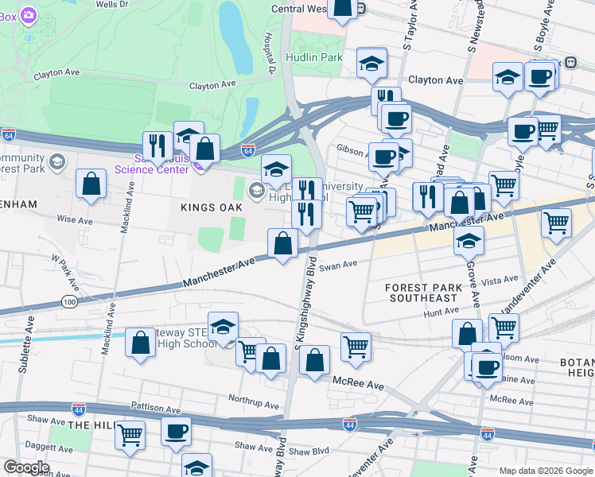595x477 pixels.
Task: Select the St. Louis University High School icon
Action: (257, 191)
